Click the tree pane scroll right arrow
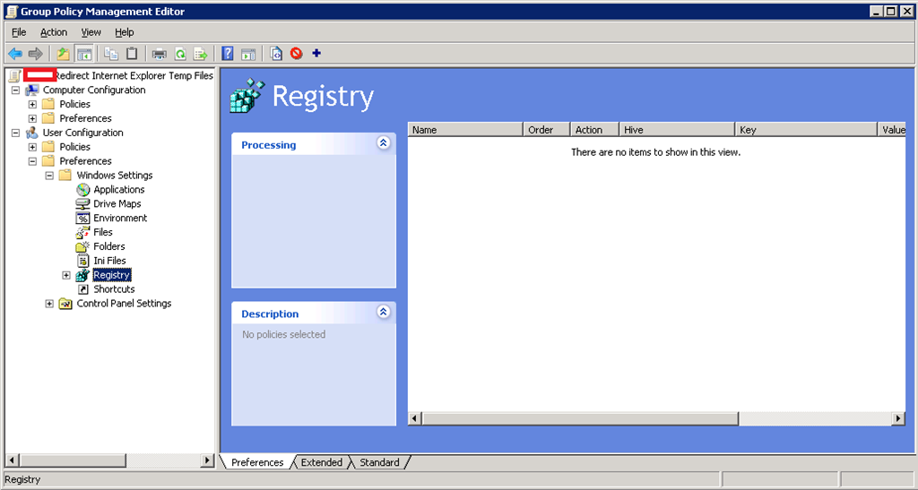 click(x=206, y=460)
